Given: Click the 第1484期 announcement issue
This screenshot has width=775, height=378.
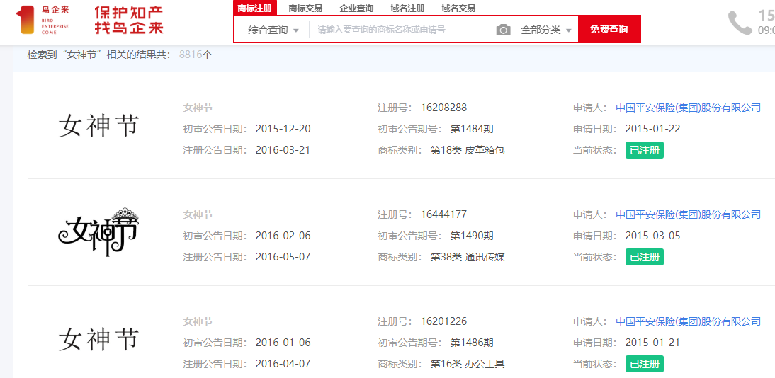Looking at the screenshot, I should (472, 129).
